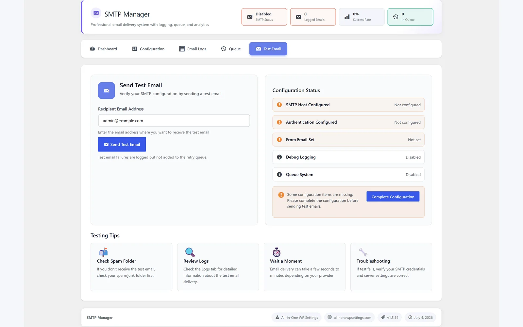Click the Authentication Configured status row
523x327 pixels.
click(348, 122)
